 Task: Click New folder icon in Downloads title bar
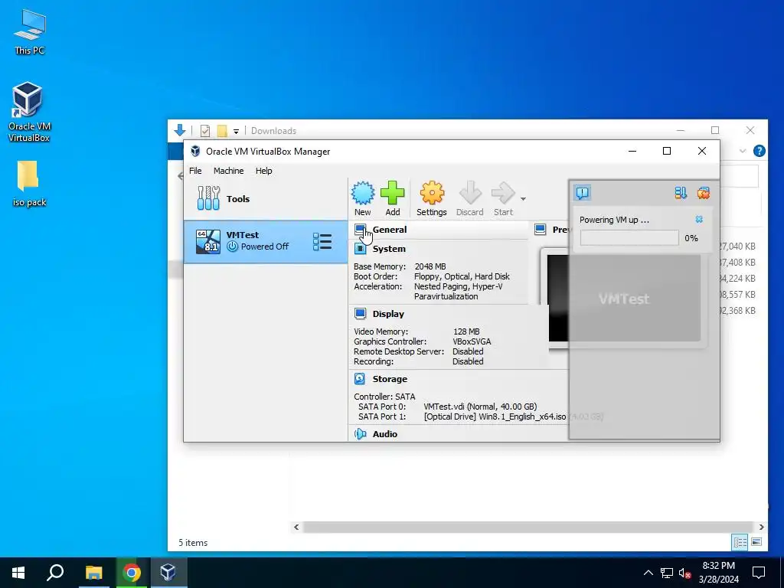[222, 131]
